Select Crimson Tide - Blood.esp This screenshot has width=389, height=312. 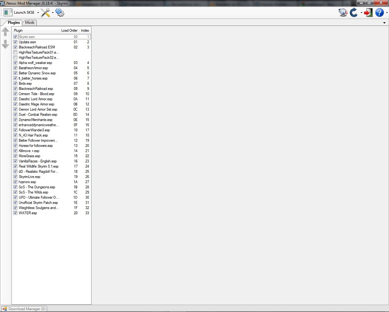(x=52, y=94)
